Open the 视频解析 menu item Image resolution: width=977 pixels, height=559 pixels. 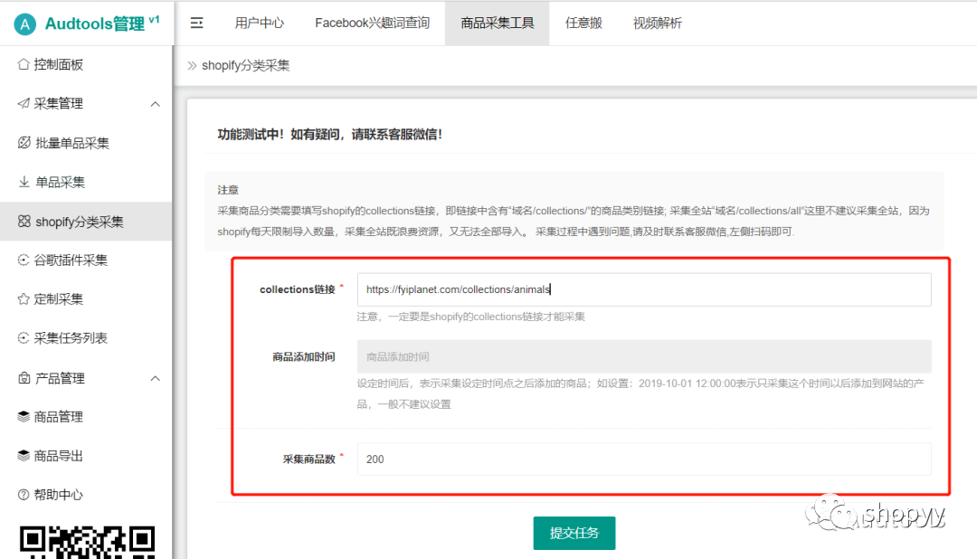(657, 23)
